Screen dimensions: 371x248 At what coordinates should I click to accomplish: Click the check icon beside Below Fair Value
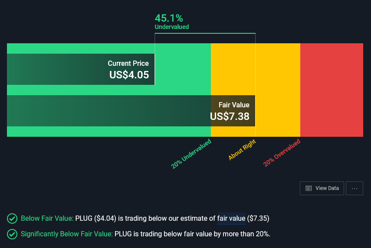click(x=12, y=218)
